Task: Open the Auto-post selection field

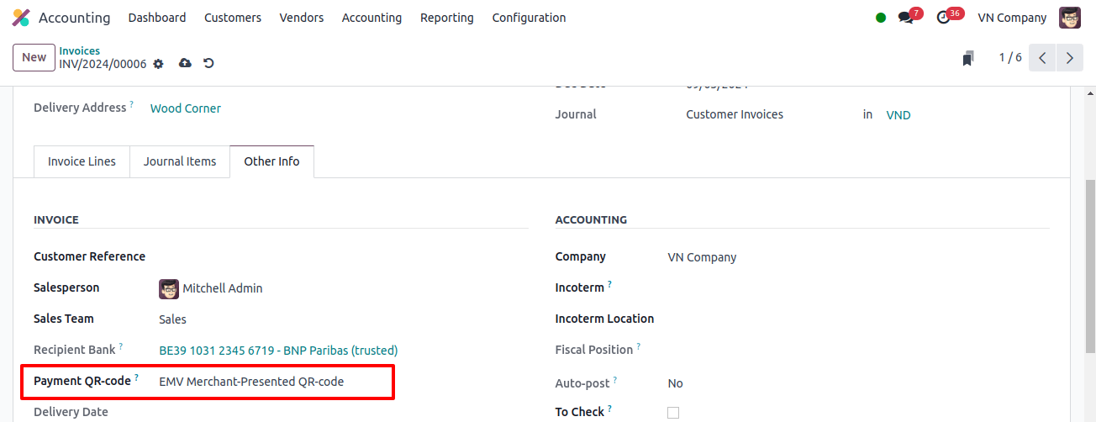Action: pos(858,383)
